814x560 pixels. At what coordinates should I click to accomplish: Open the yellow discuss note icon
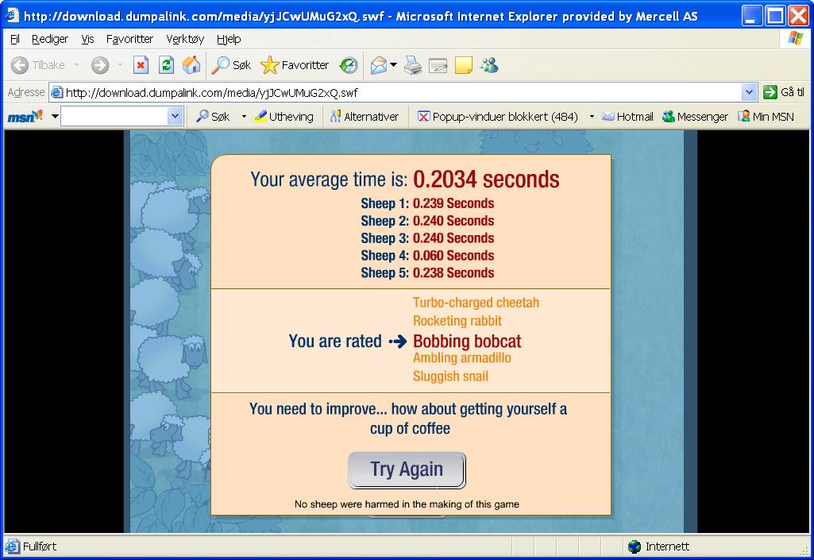tap(464, 65)
